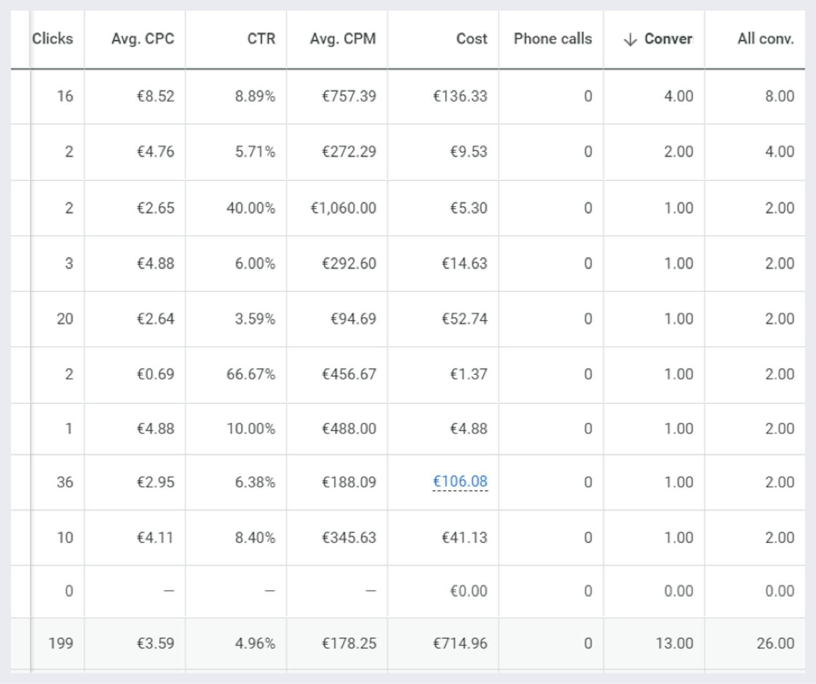Click the €1,060.00 Avg. CPM cell
816x684 pixels.
(344, 208)
